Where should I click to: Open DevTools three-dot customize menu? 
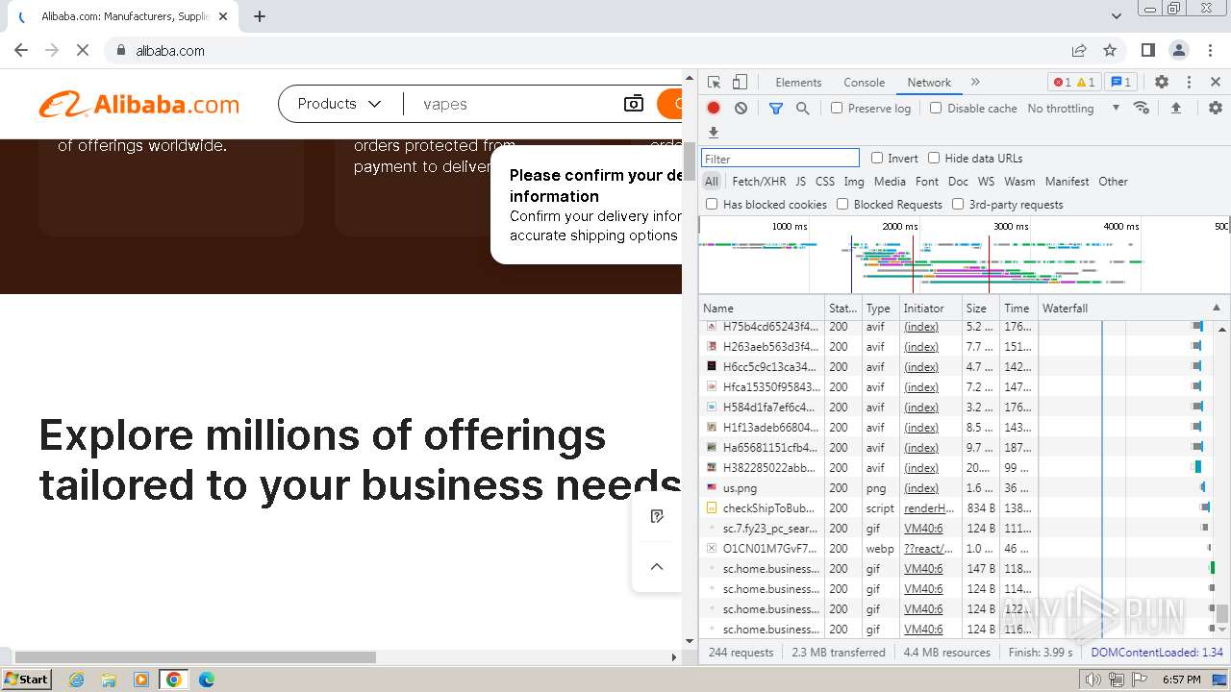(x=1189, y=83)
